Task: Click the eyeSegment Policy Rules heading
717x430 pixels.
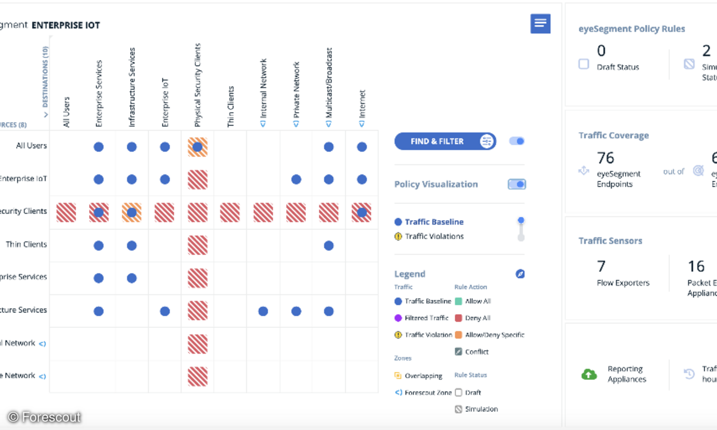Action: 632,29
